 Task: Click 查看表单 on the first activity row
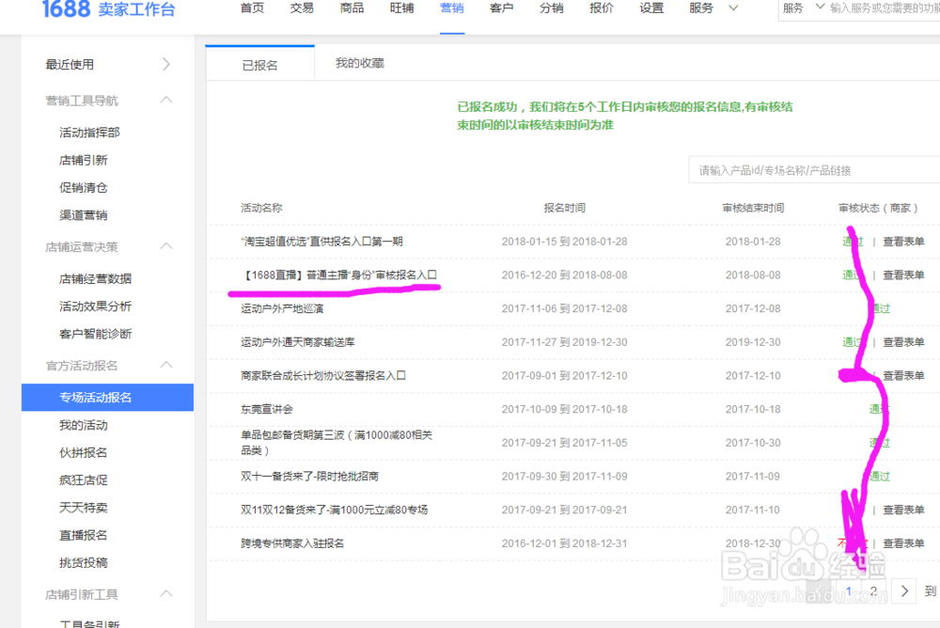pyautogui.click(x=904, y=242)
